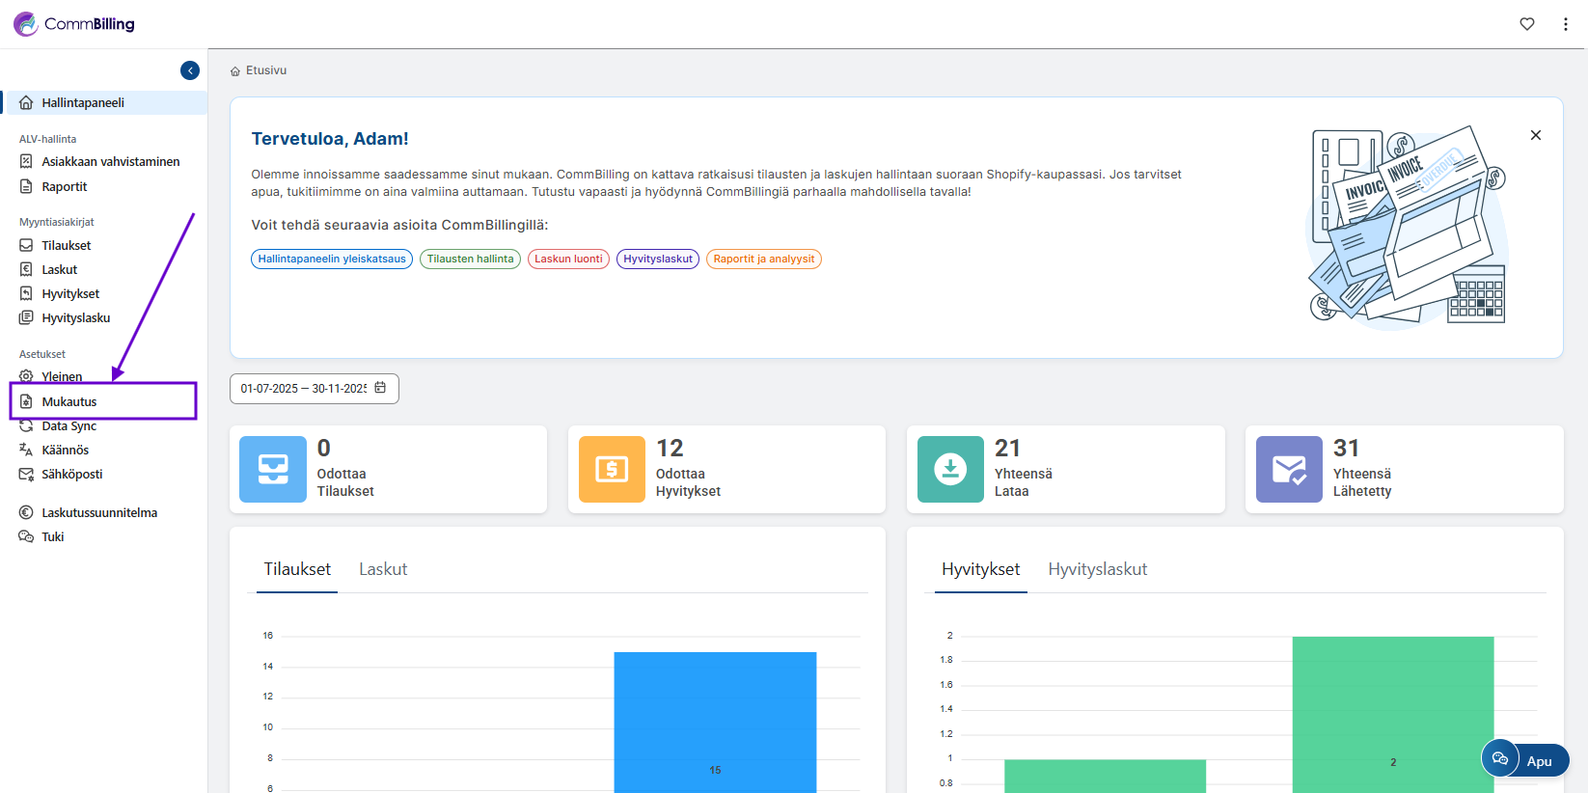Click the calendar icon in date field

[x=380, y=388]
